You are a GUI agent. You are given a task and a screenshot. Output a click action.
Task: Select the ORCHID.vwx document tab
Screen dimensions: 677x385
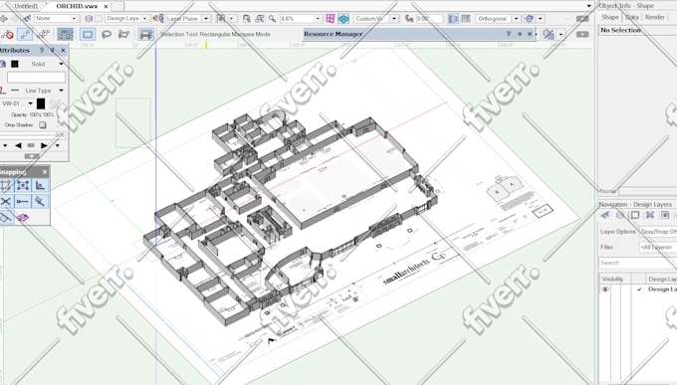pyautogui.click(x=77, y=6)
